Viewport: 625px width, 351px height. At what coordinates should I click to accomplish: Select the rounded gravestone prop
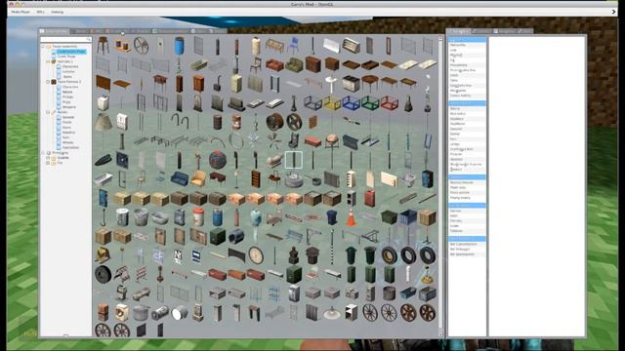(x=198, y=102)
